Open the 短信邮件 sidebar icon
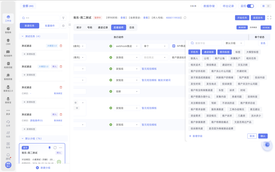This screenshot has height=172, width=275. (x=8, y=53)
